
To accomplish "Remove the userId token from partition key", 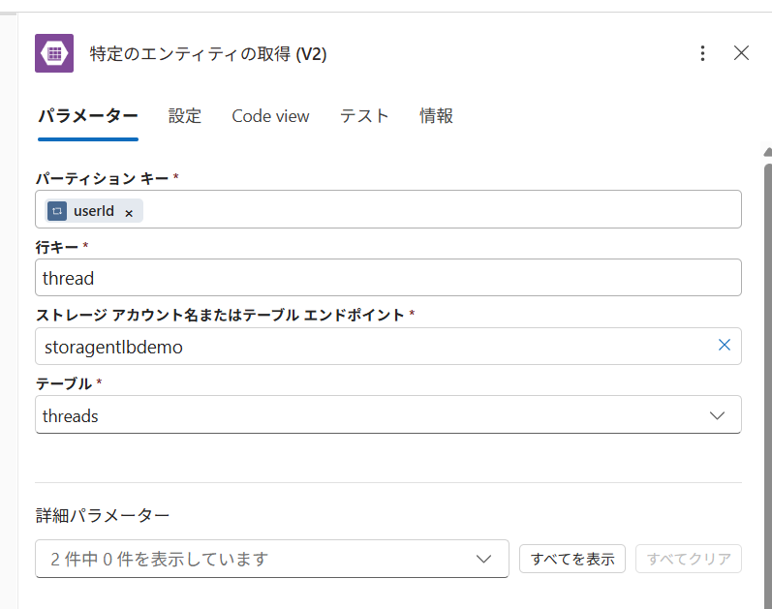I will coord(129,213).
